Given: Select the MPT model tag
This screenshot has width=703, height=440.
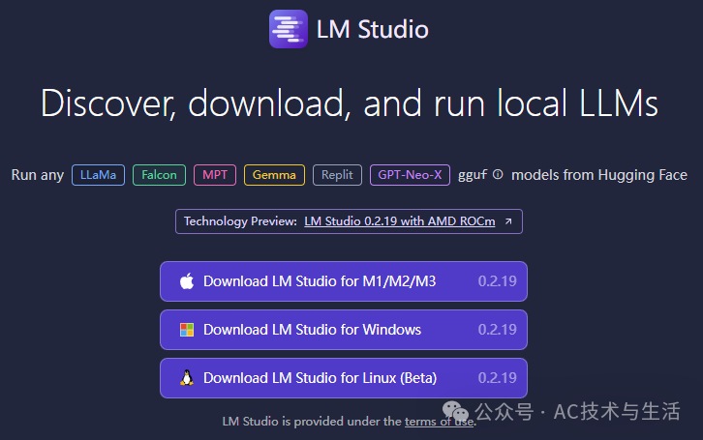Looking at the screenshot, I should pyautogui.click(x=215, y=175).
